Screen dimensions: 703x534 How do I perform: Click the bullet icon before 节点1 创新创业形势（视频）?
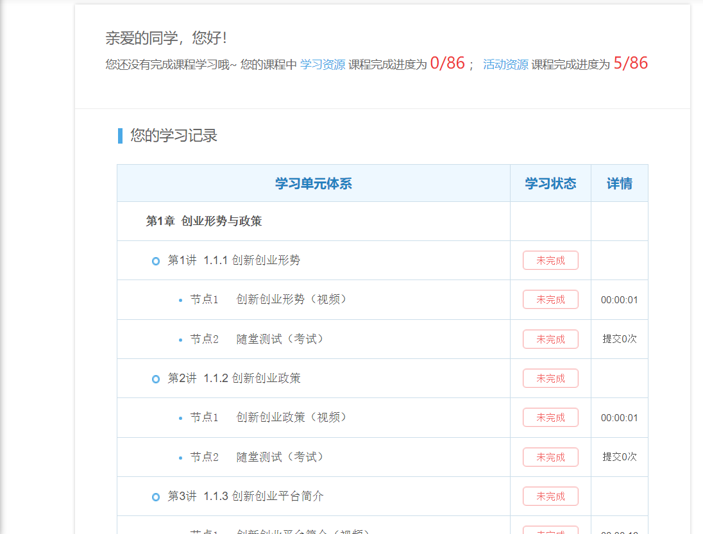182,299
